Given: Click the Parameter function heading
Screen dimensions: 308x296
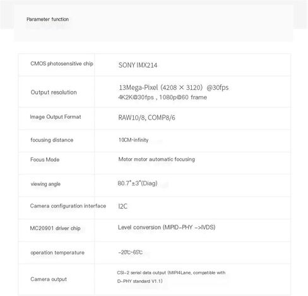Looking at the screenshot, I should (x=47, y=19).
